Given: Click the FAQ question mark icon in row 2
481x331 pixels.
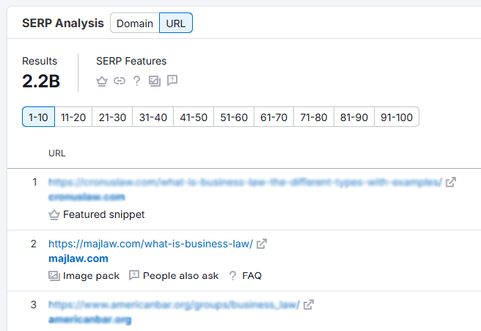Looking at the screenshot, I should pyautogui.click(x=233, y=276).
